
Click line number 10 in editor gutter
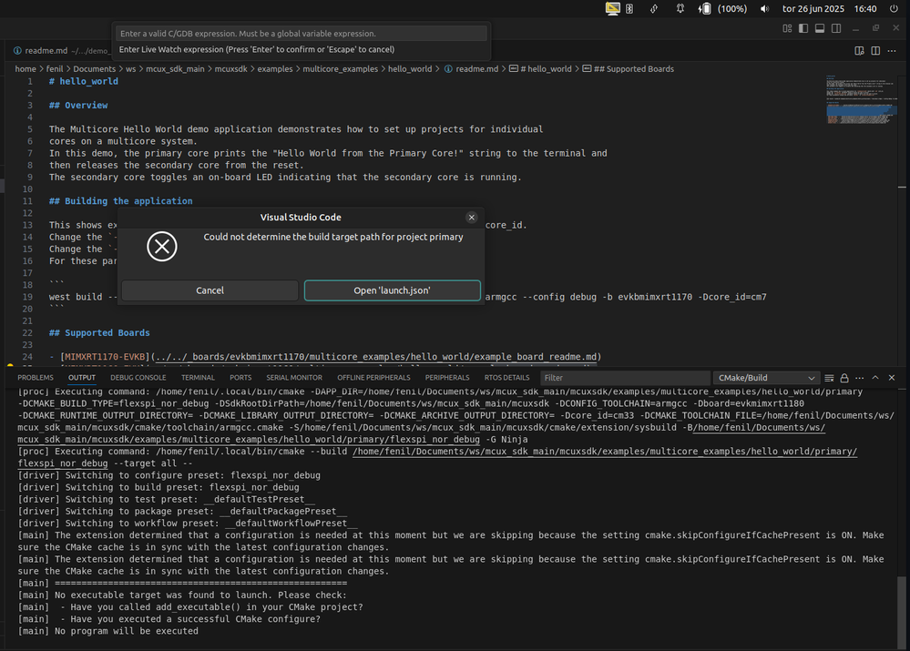(27, 189)
